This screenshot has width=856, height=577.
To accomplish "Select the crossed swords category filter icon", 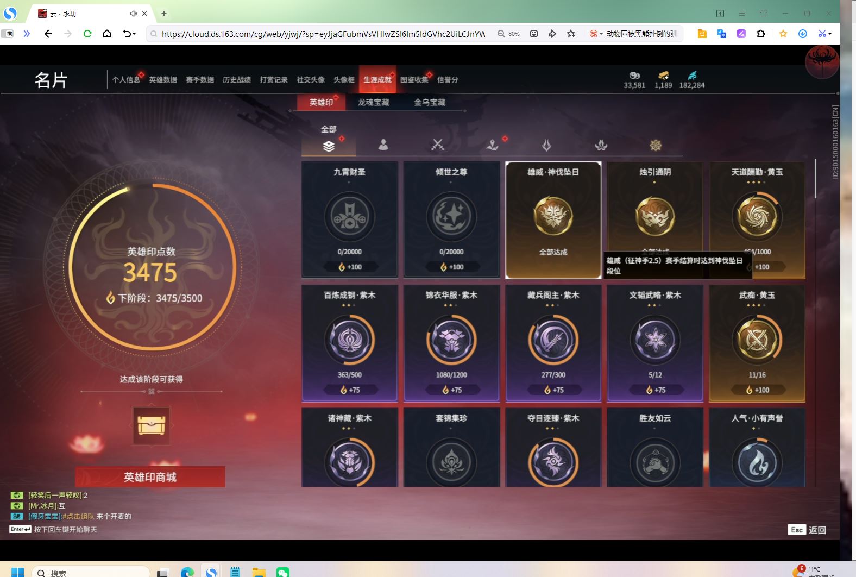I will (x=437, y=145).
